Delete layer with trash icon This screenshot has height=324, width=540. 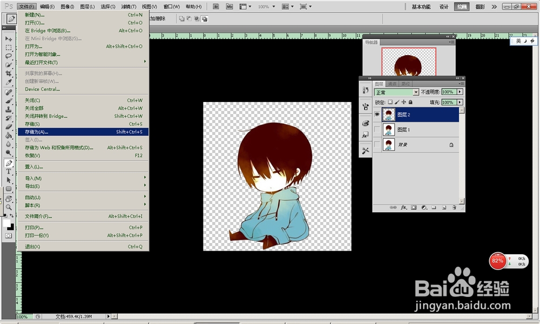(454, 207)
